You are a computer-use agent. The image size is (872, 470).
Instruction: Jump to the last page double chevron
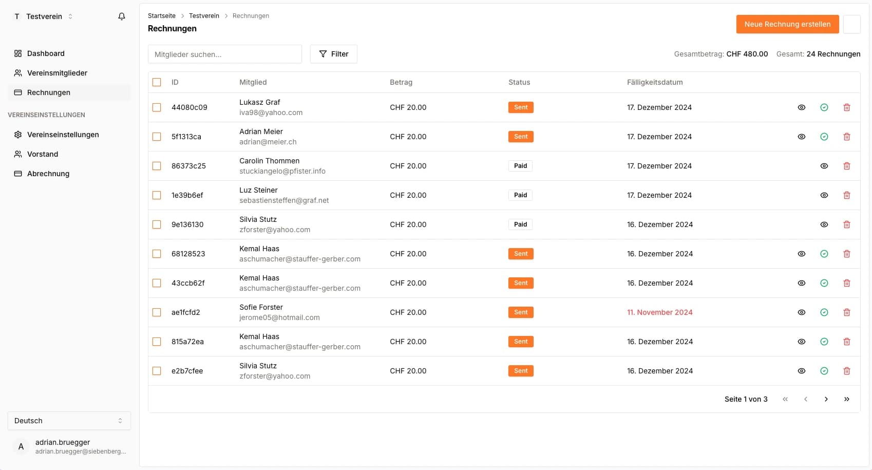[x=847, y=399]
